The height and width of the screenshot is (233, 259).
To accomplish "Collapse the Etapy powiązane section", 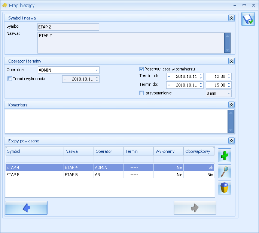I will tap(231, 141).
